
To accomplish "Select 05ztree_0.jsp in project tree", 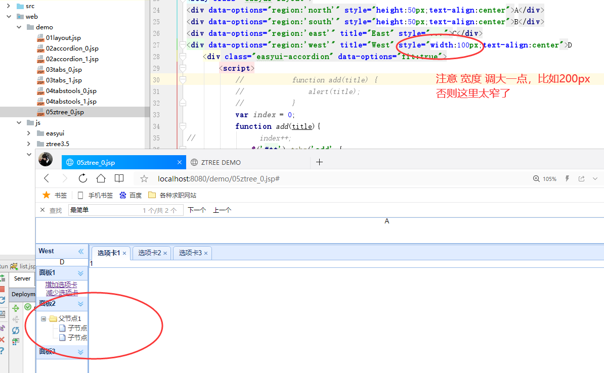I will coord(65,112).
